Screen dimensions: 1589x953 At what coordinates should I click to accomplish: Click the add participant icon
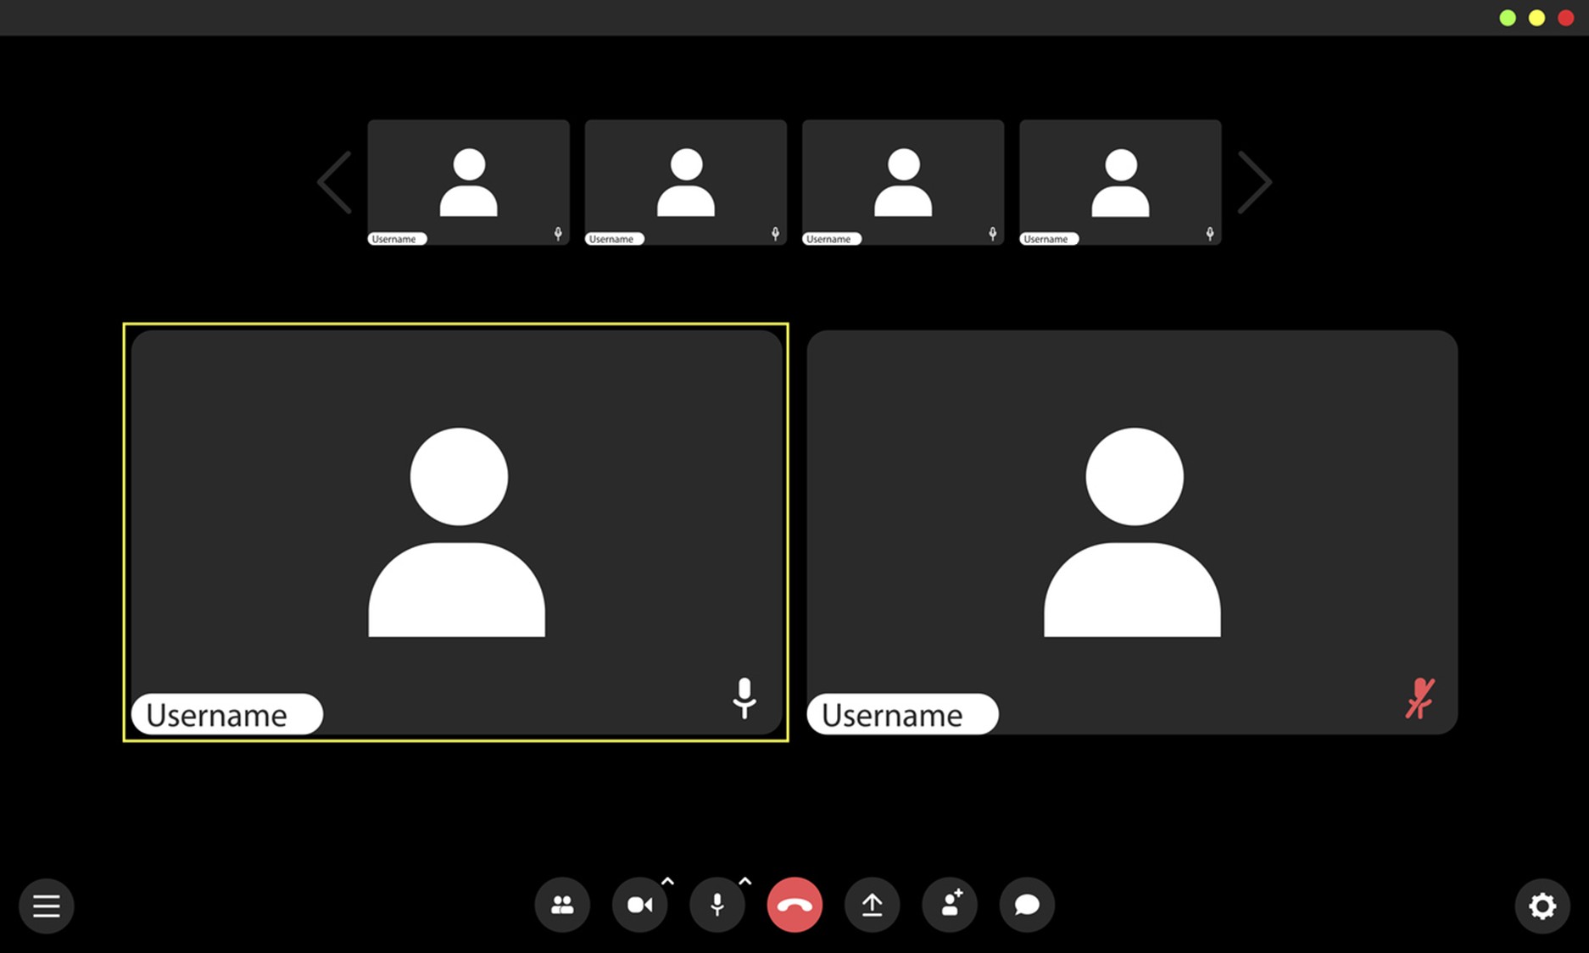coord(950,905)
